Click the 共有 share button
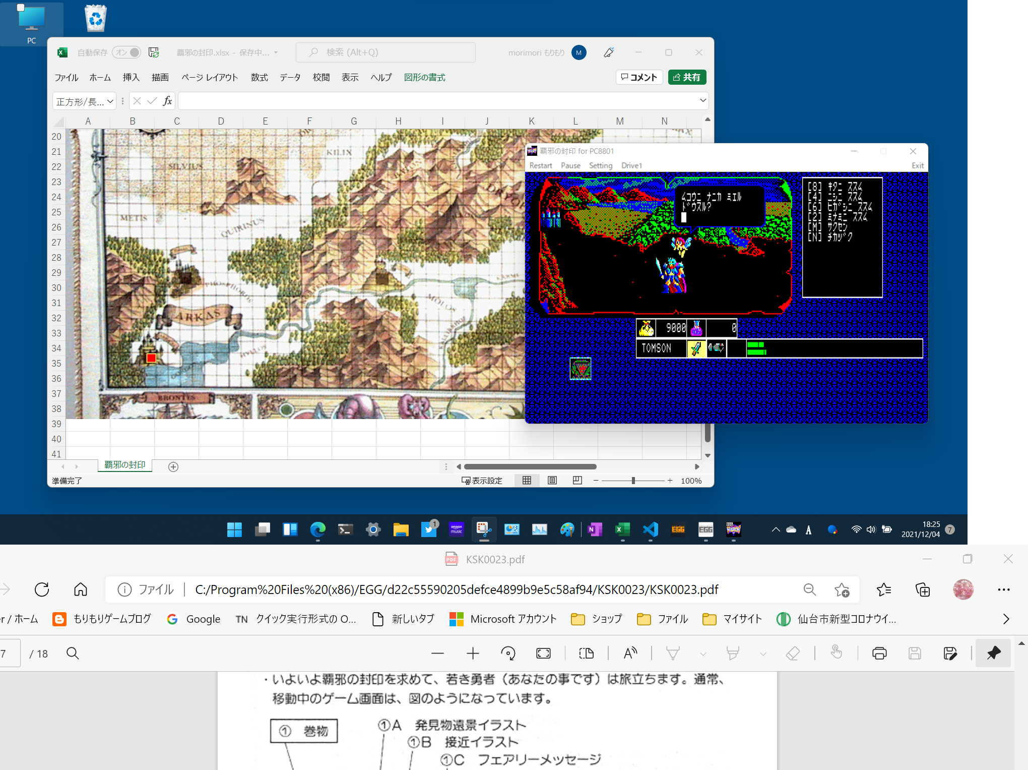This screenshot has width=1028, height=770. point(687,77)
